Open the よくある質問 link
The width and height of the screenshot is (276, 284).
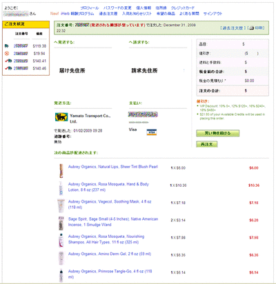click(189, 14)
